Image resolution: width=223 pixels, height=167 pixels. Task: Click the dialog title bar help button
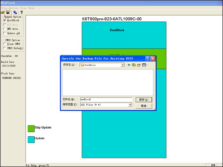click(148, 58)
